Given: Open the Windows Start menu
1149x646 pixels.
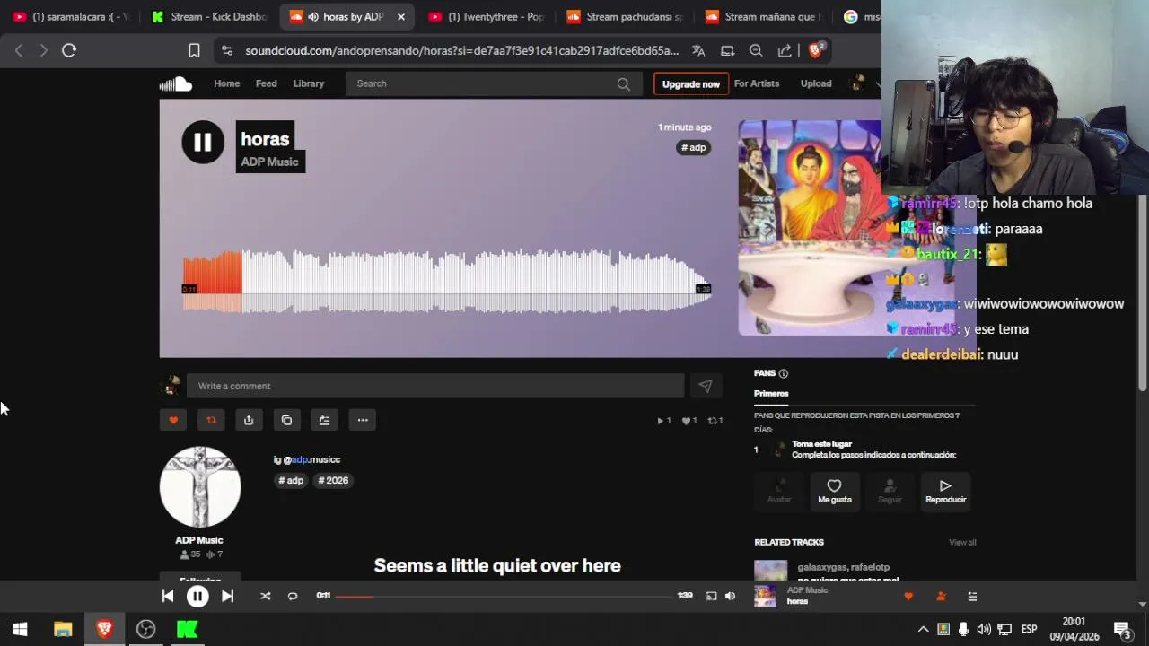Looking at the screenshot, I should (x=20, y=629).
